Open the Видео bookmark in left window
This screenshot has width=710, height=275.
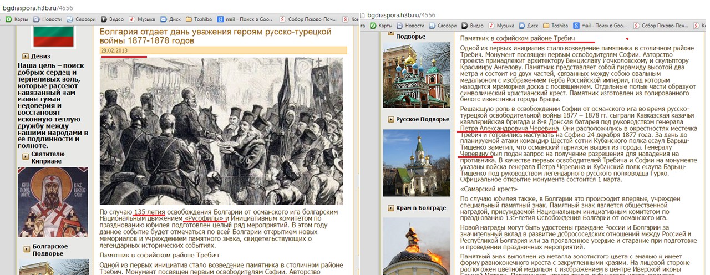[113, 18]
